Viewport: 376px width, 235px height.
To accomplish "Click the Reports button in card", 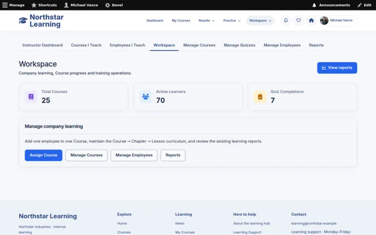I will coord(172,155).
